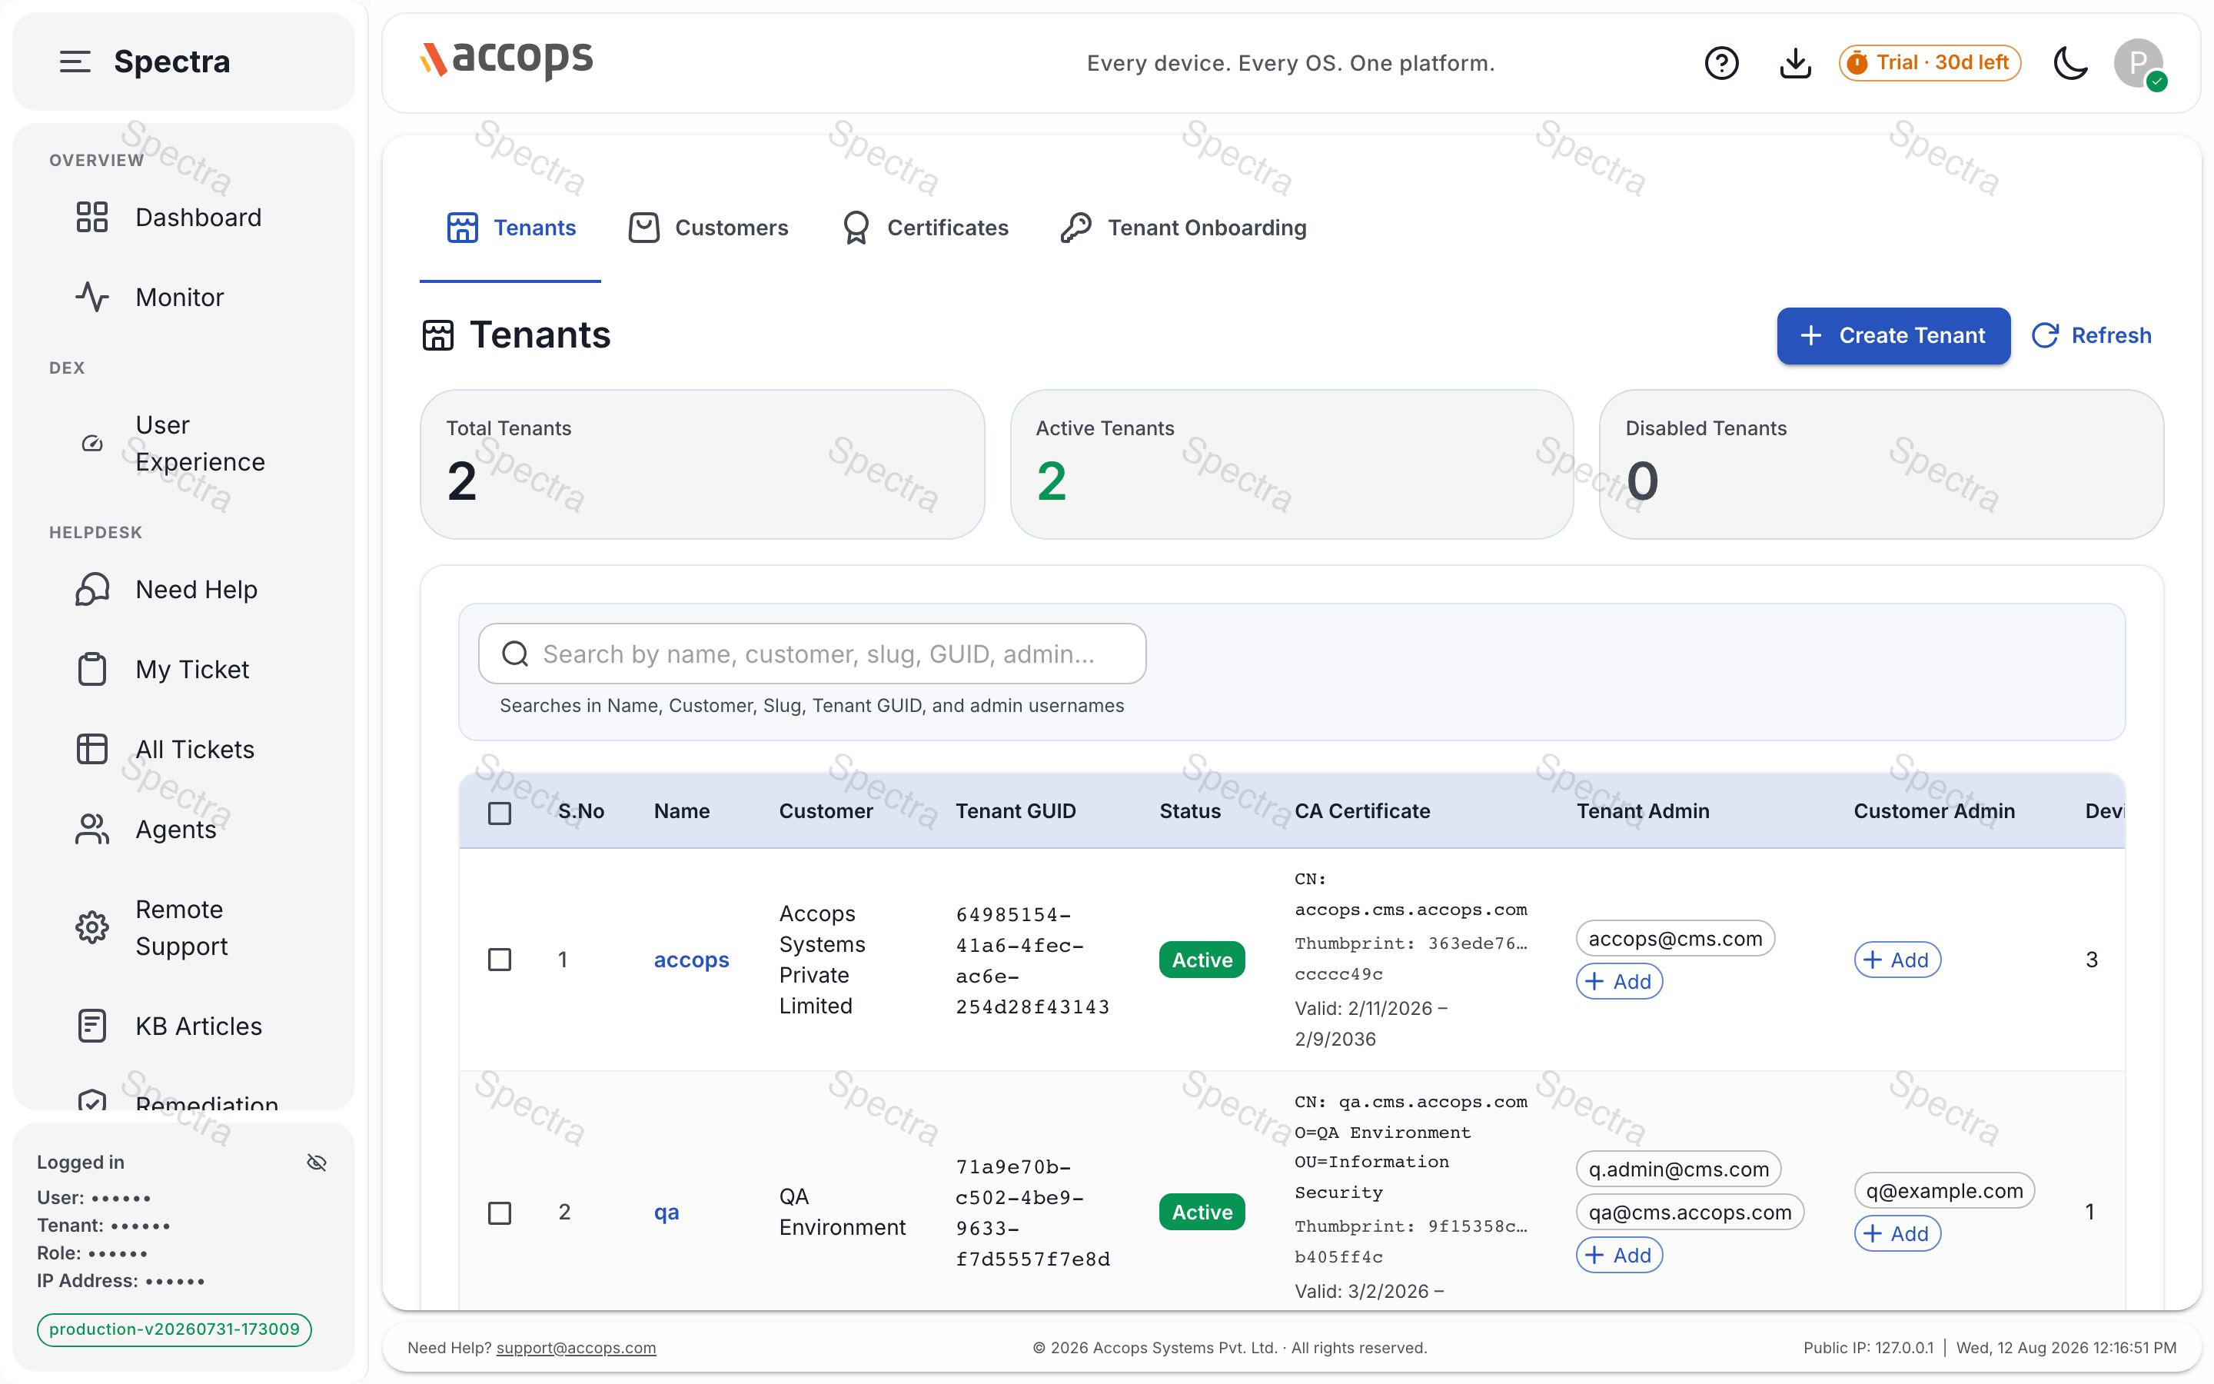Click the Accops Systems Private Limited cell
Viewport: 2214px width, 1384px height.
(x=822, y=960)
